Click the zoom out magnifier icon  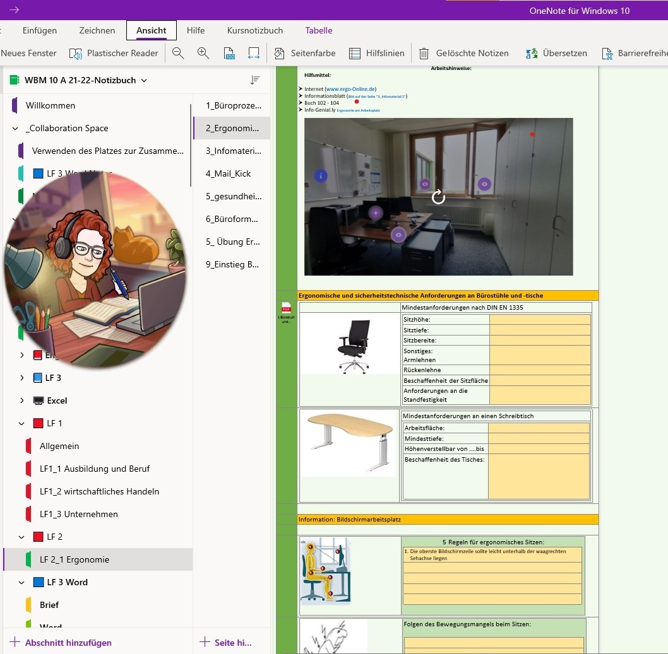178,53
